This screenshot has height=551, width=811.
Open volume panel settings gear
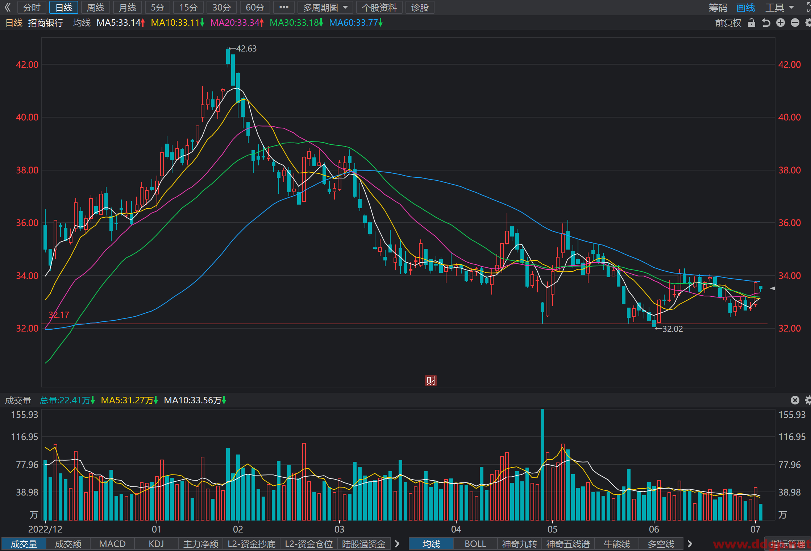coord(808,400)
